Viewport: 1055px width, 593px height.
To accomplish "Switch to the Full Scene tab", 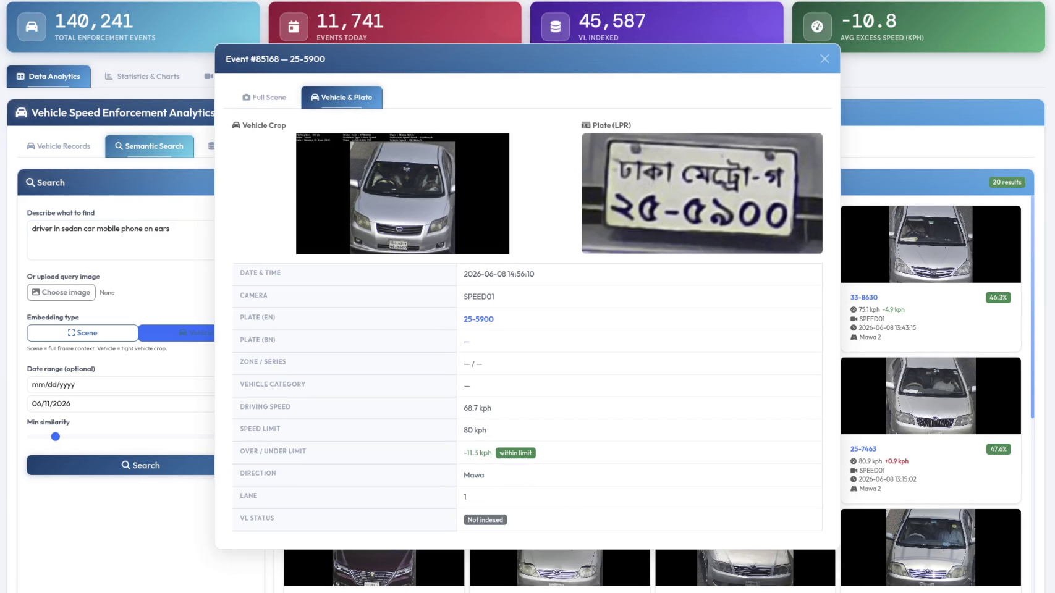I will pyautogui.click(x=265, y=97).
